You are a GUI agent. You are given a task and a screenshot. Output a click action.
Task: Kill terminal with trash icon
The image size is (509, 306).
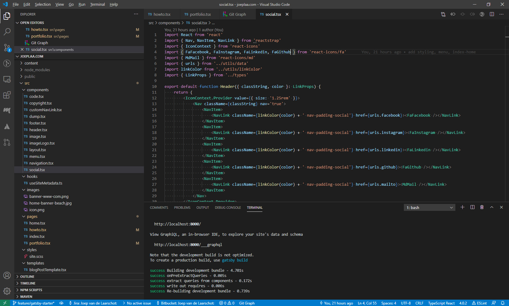click(x=482, y=207)
